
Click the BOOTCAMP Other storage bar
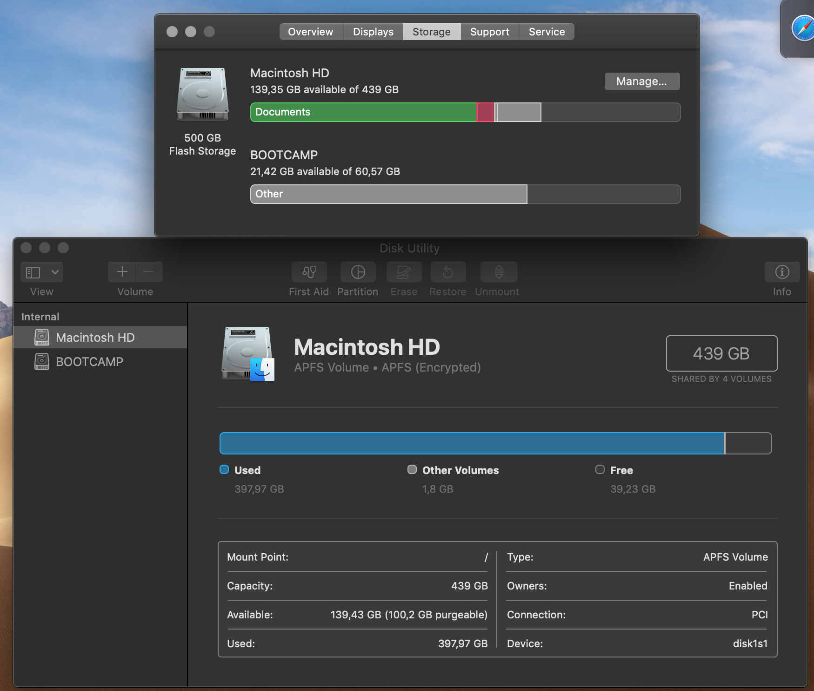click(x=389, y=194)
